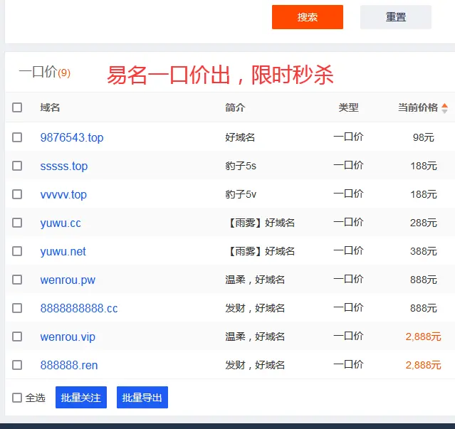The width and height of the screenshot is (455, 429).
Task: Click the 388元 price for yuwu.net
Action: click(x=424, y=251)
